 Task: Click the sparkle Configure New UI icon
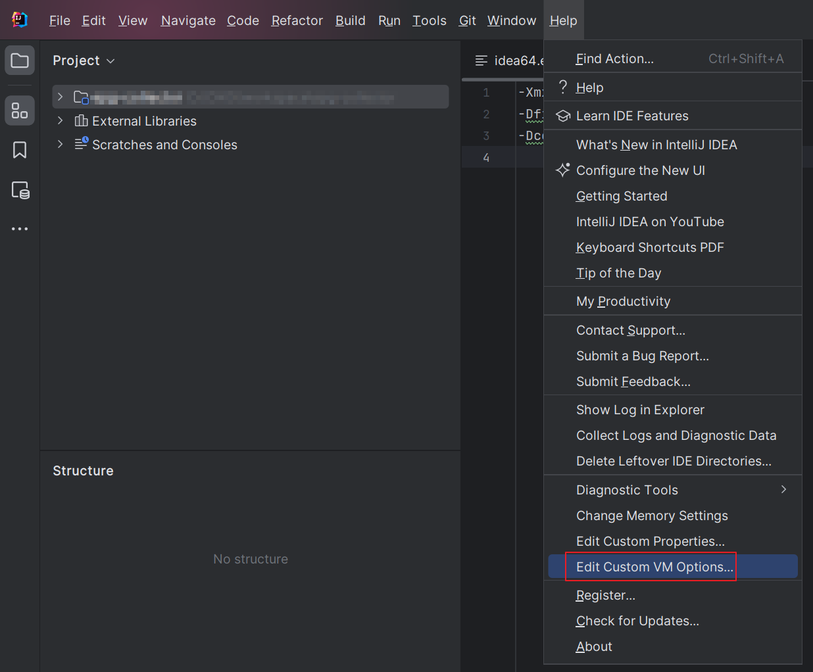pyautogui.click(x=563, y=170)
